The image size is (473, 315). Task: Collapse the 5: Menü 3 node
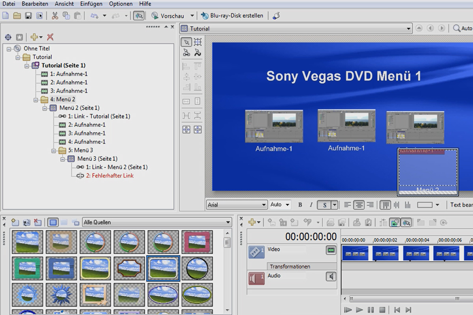(54, 150)
